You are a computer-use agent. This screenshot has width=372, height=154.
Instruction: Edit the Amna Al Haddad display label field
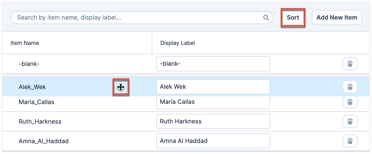(213, 141)
